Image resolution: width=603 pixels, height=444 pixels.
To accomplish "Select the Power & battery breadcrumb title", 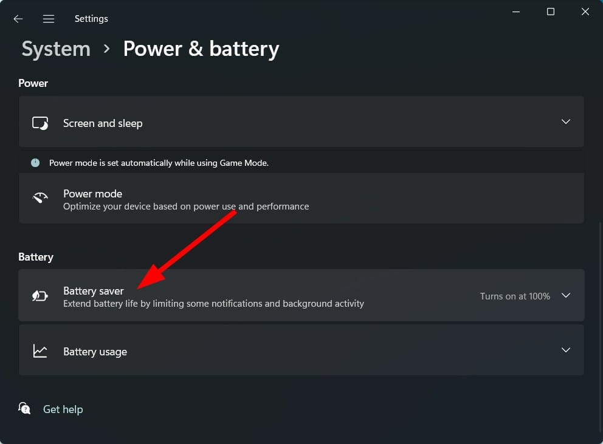I will [201, 49].
